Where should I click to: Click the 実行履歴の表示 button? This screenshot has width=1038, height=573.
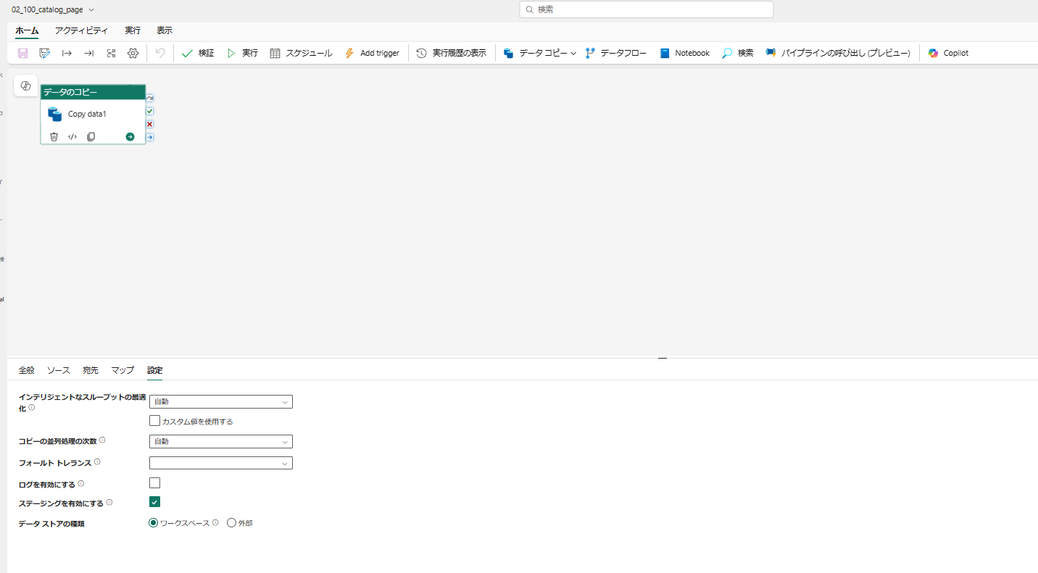coord(451,53)
